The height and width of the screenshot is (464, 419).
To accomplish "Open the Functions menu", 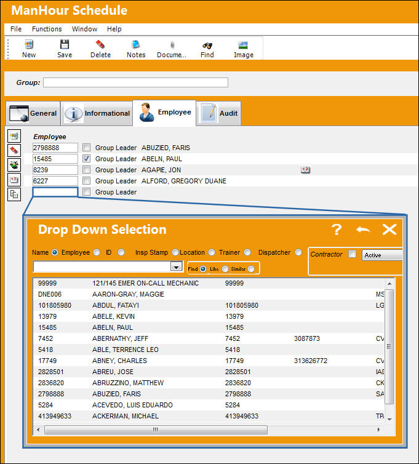I will pyautogui.click(x=47, y=29).
